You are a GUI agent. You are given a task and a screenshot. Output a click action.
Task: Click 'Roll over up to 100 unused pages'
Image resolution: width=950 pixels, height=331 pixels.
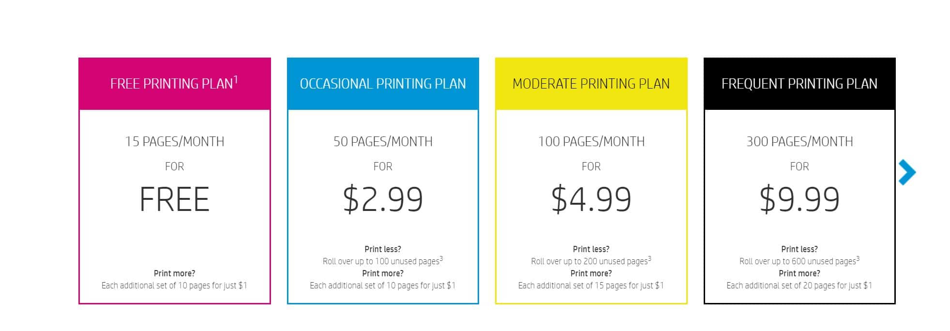coord(381,261)
